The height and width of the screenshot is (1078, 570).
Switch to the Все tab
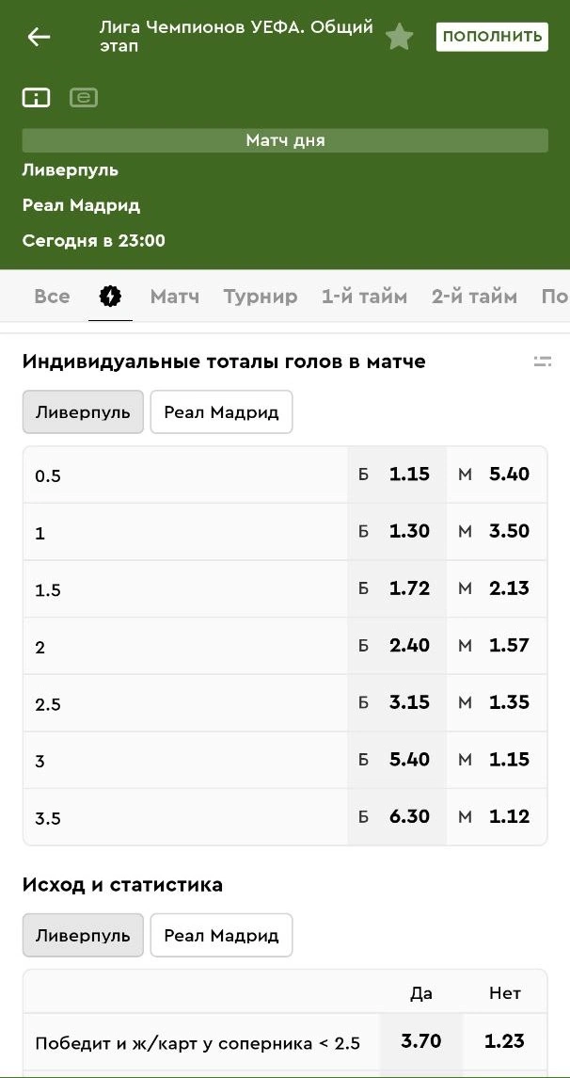click(52, 297)
